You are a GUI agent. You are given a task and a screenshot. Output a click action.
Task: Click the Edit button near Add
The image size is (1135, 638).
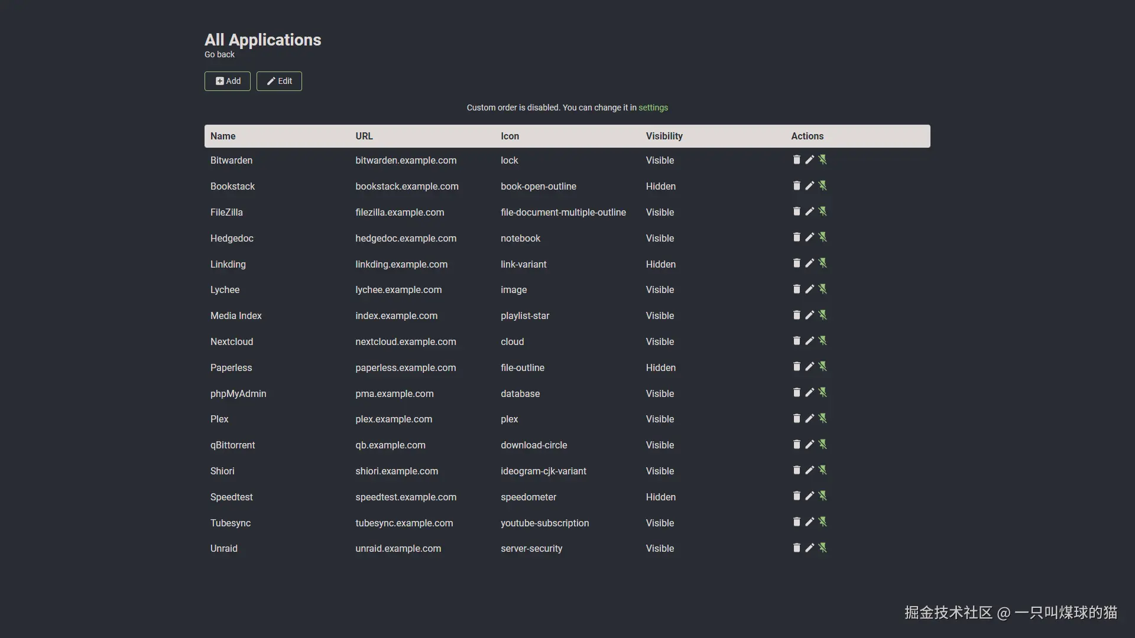click(279, 81)
